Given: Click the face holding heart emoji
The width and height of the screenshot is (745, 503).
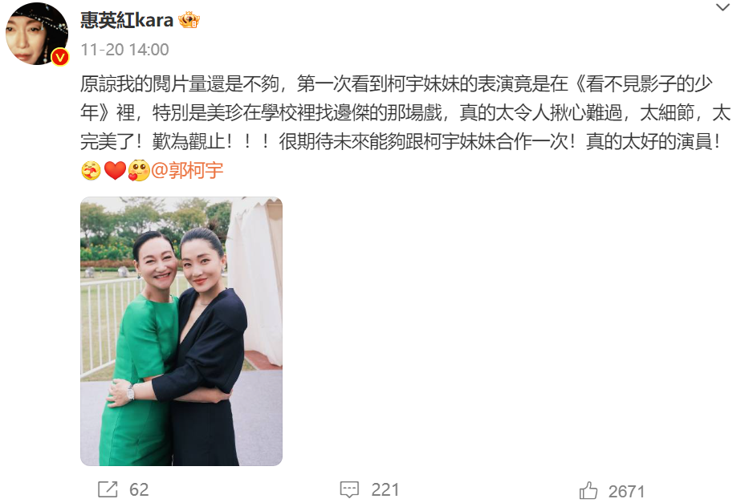Looking at the screenshot, I should [x=139, y=171].
